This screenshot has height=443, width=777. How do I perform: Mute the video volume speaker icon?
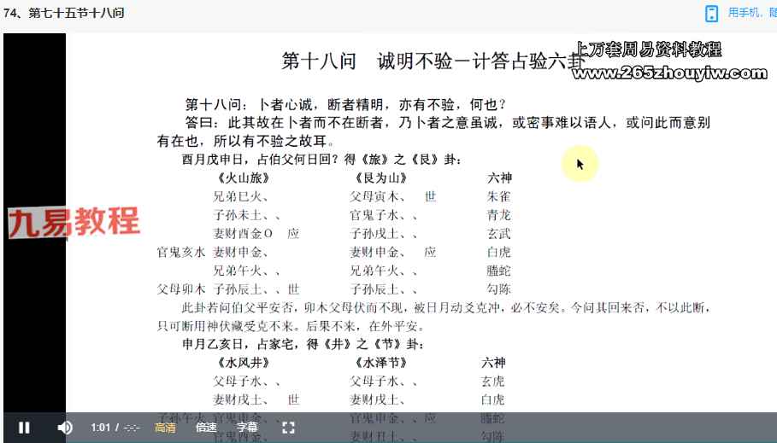click(65, 428)
